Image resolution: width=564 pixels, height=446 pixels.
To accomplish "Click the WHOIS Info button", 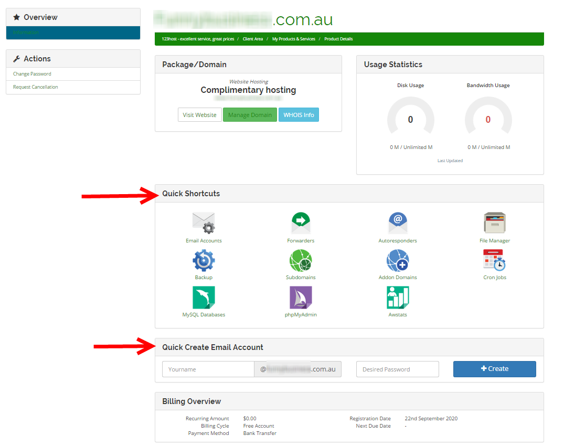I will (x=299, y=115).
